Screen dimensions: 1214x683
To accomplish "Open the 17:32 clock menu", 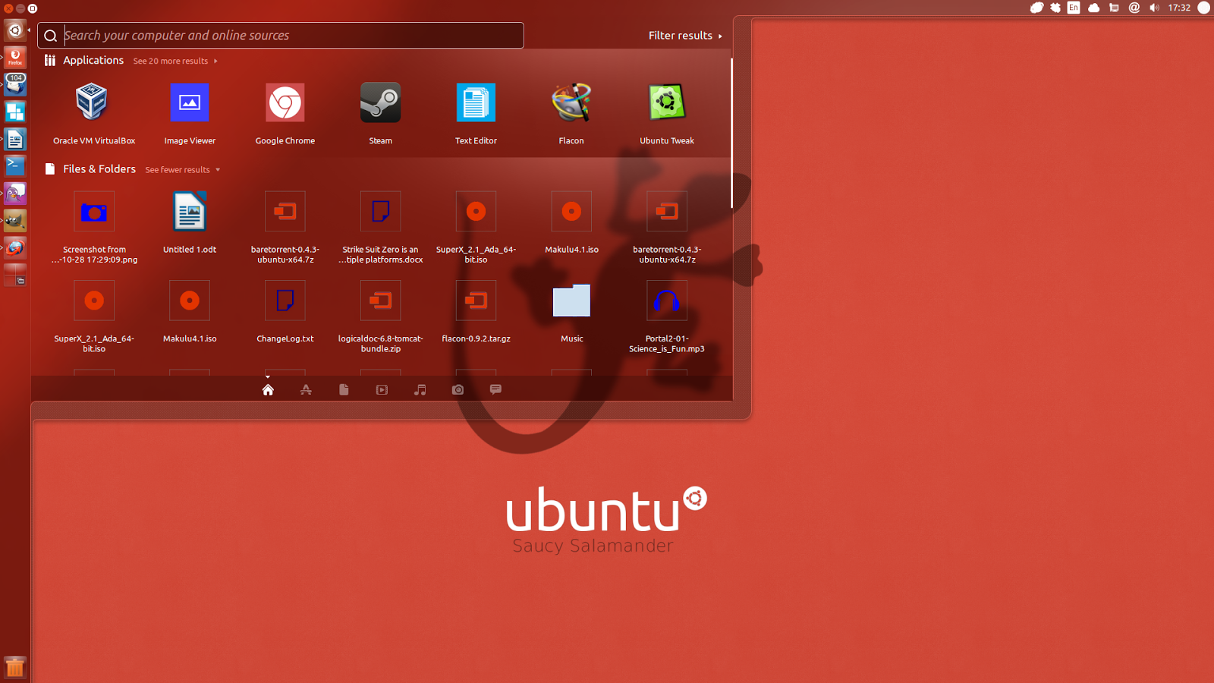I will [1179, 8].
